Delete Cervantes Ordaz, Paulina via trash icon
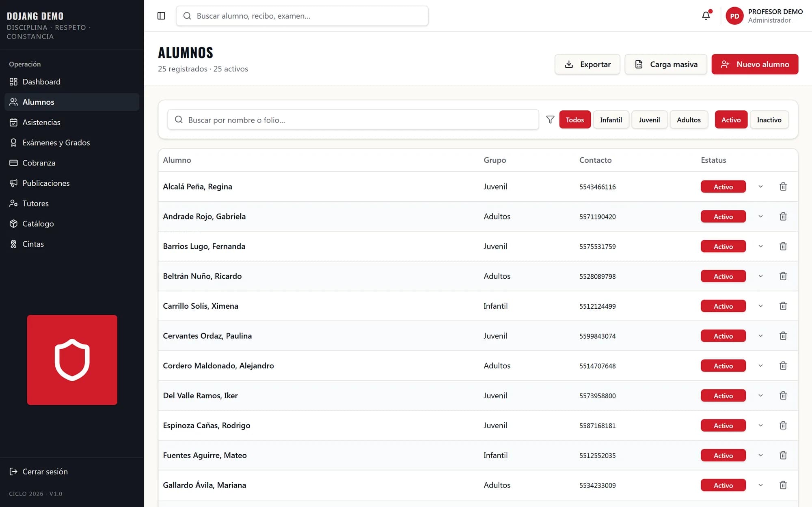812x507 pixels. point(783,336)
